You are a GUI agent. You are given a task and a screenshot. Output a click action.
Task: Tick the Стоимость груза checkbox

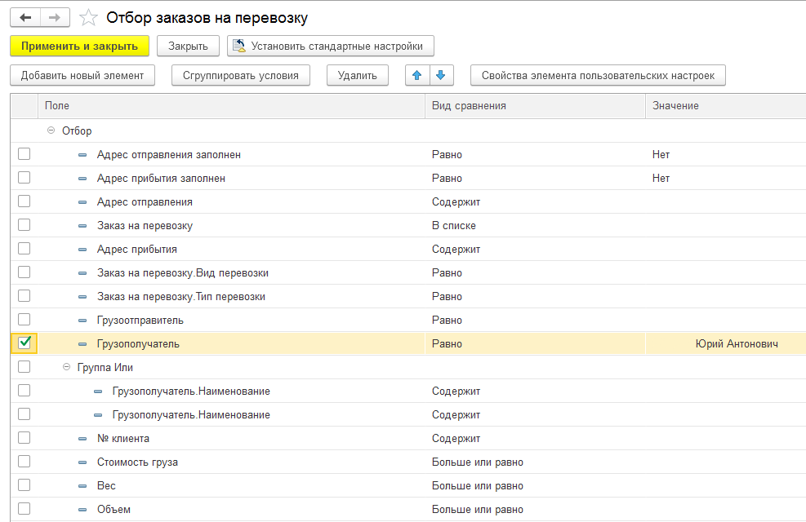pyautogui.click(x=24, y=462)
